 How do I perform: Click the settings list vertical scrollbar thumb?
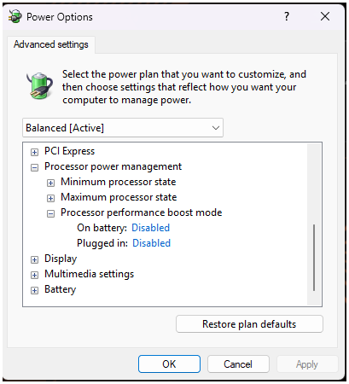pos(314,258)
